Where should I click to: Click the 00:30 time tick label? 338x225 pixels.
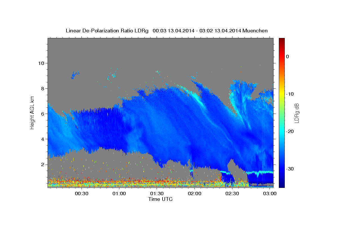pyautogui.click(x=82, y=194)
